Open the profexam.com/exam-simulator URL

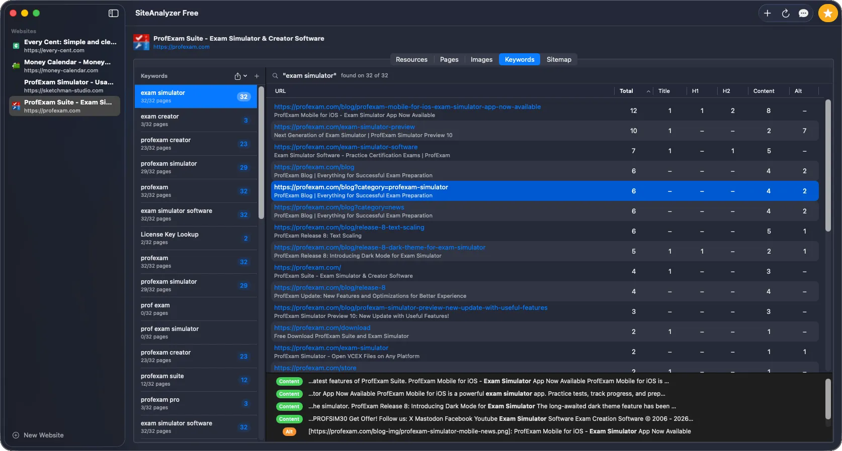pyautogui.click(x=331, y=348)
